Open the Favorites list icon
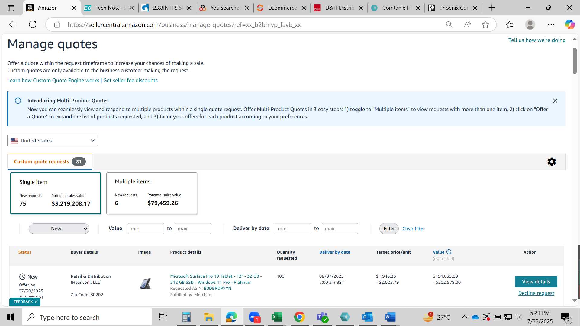The height and width of the screenshot is (326, 580). 509,24
